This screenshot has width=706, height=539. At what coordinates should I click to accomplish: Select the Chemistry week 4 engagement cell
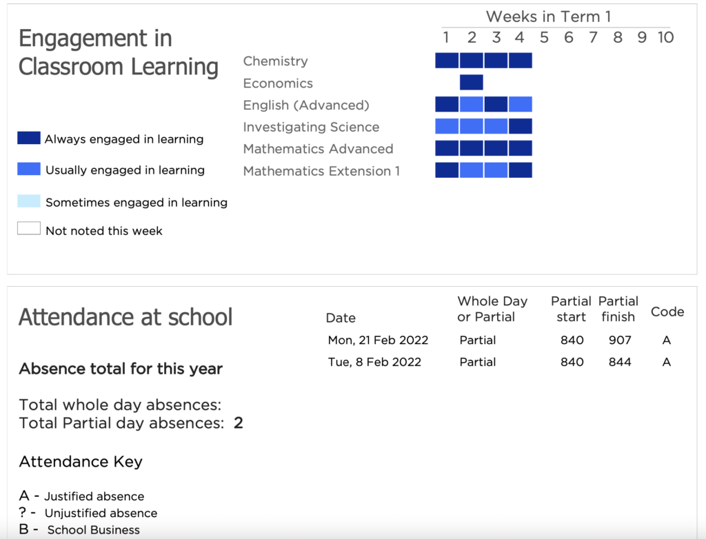(521, 61)
